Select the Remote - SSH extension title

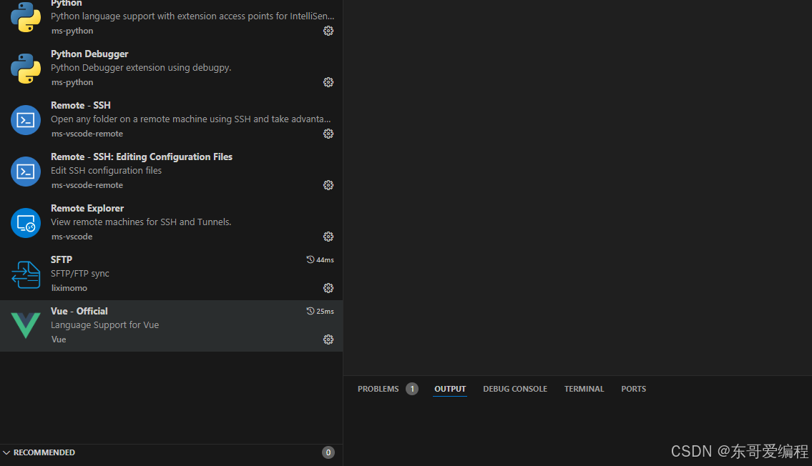tap(81, 105)
